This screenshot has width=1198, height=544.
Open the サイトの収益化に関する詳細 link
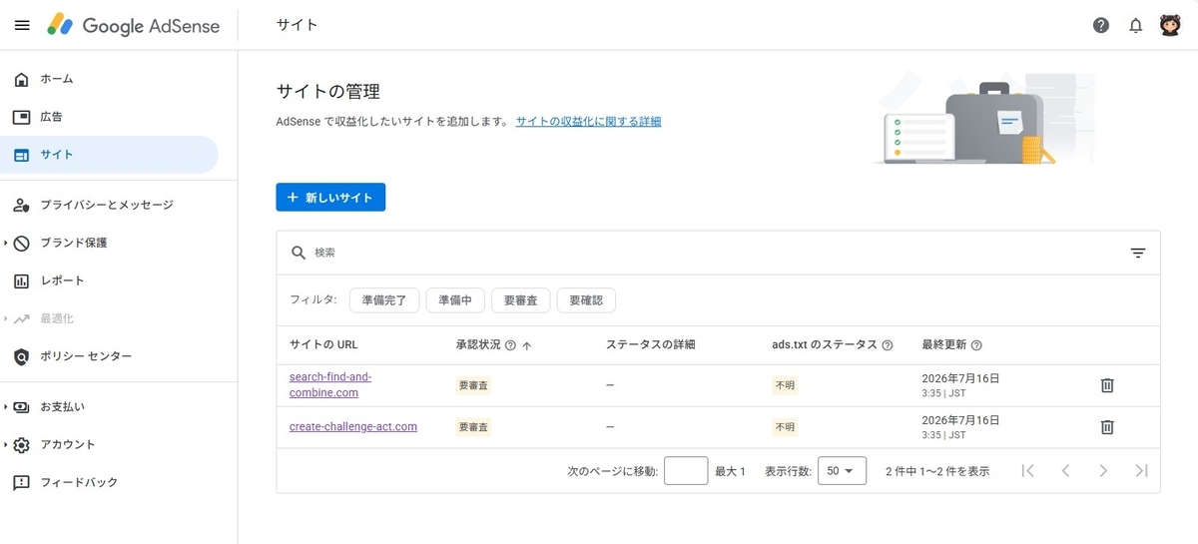click(x=588, y=122)
